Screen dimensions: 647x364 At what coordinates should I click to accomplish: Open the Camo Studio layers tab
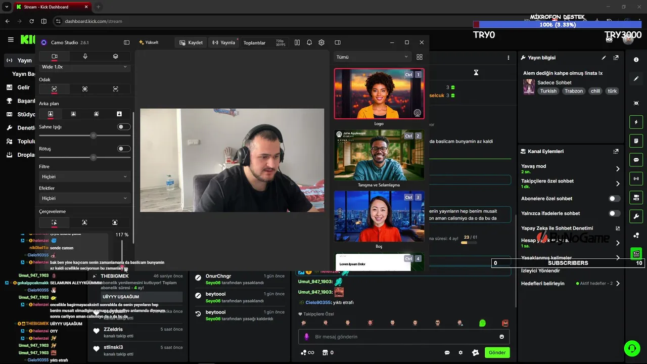115,56
